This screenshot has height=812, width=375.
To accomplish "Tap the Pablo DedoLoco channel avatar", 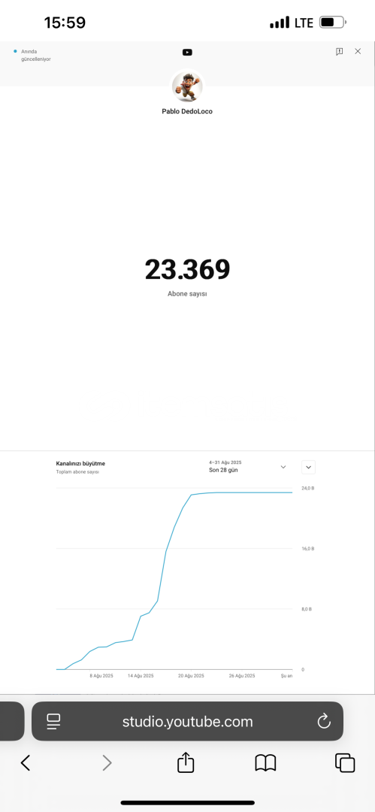I will click(187, 86).
